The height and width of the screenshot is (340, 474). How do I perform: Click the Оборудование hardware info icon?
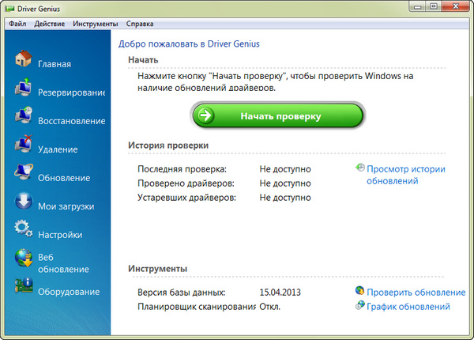pos(23,288)
